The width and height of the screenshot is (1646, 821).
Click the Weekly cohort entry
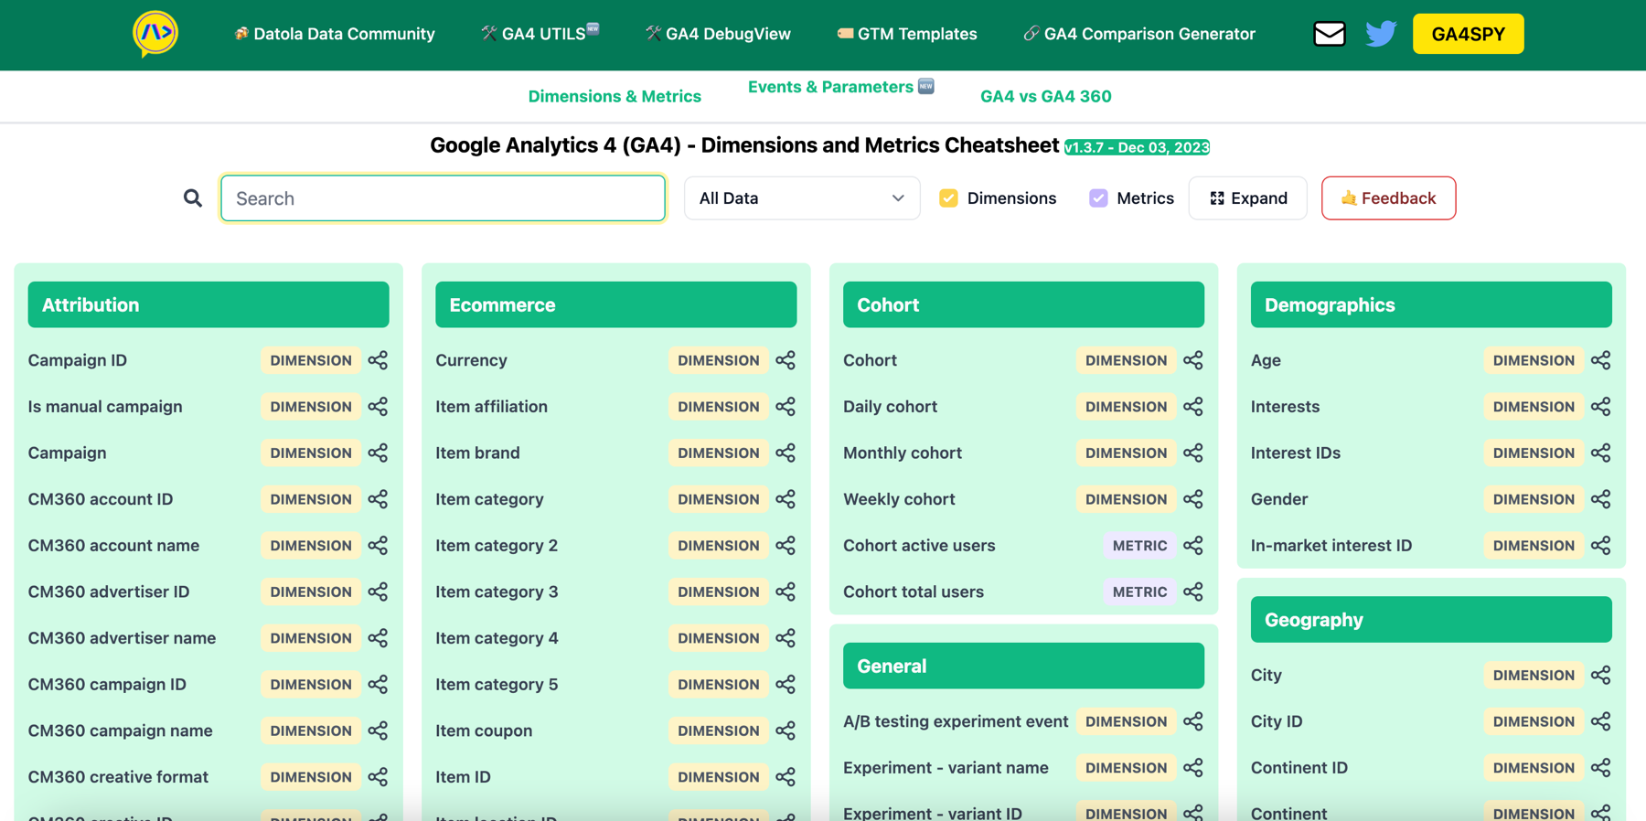pos(899,499)
